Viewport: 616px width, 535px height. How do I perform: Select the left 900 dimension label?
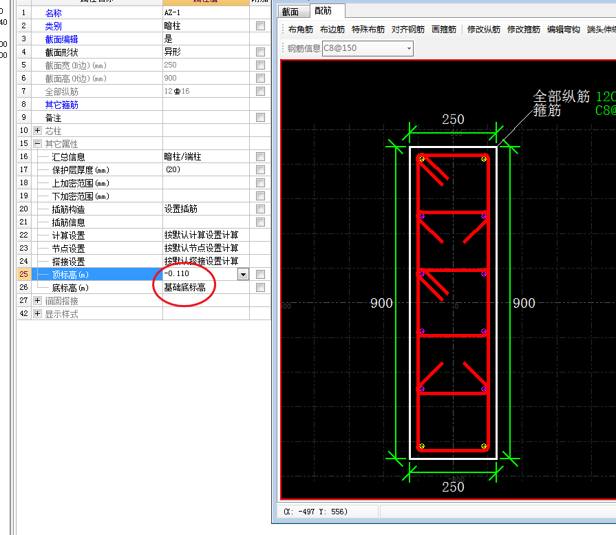381,303
